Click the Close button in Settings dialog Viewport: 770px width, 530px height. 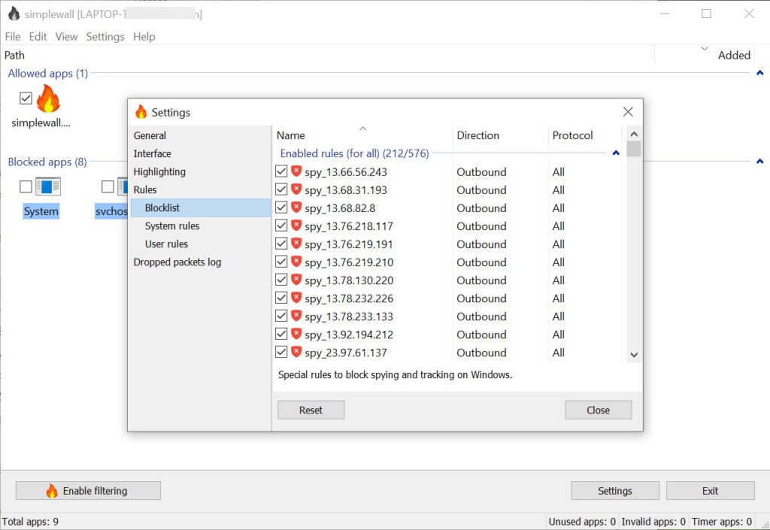point(598,410)
